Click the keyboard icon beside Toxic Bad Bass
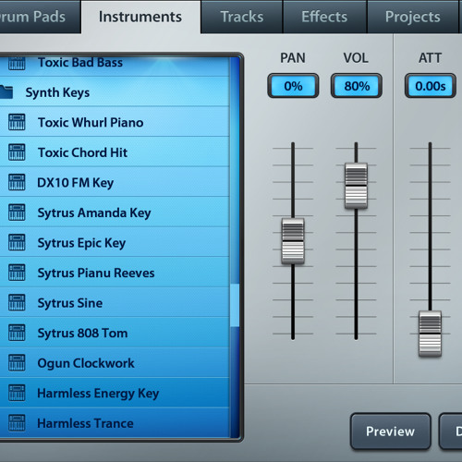The height and width of the screenshot is (462, 462). [17, 63]
